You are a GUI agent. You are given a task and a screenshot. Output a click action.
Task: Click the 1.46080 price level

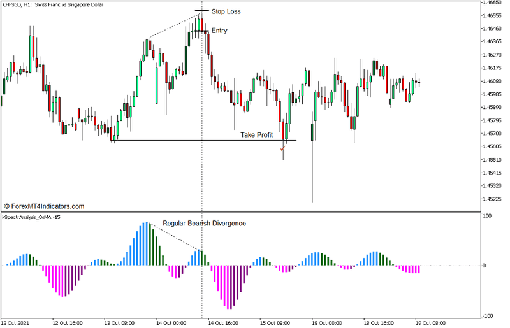tap(492, 81)
